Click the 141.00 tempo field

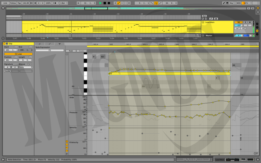tap(26, 3)
